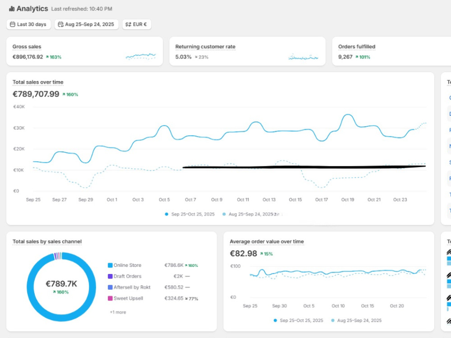Open the Orders fulfilled report
This screenshot has width=451, height=338.
[x=357, y=46]
